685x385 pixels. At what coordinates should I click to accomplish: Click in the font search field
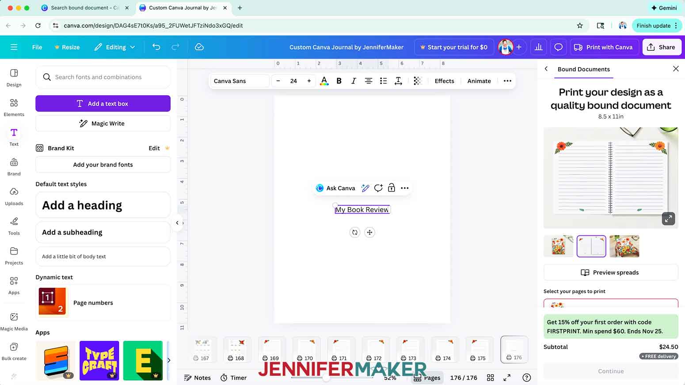103,77
